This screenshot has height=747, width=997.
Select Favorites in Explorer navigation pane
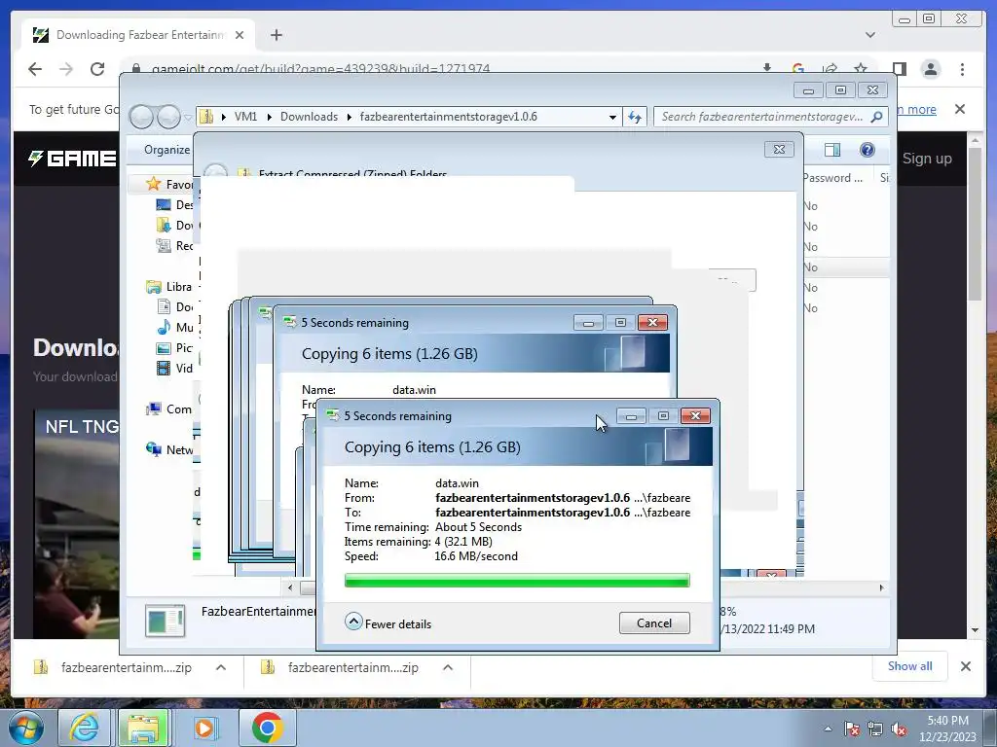(169, 184)
